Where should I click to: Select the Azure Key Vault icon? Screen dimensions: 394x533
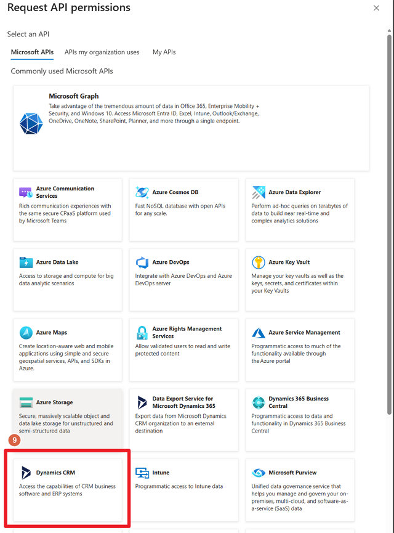[259, 262]
